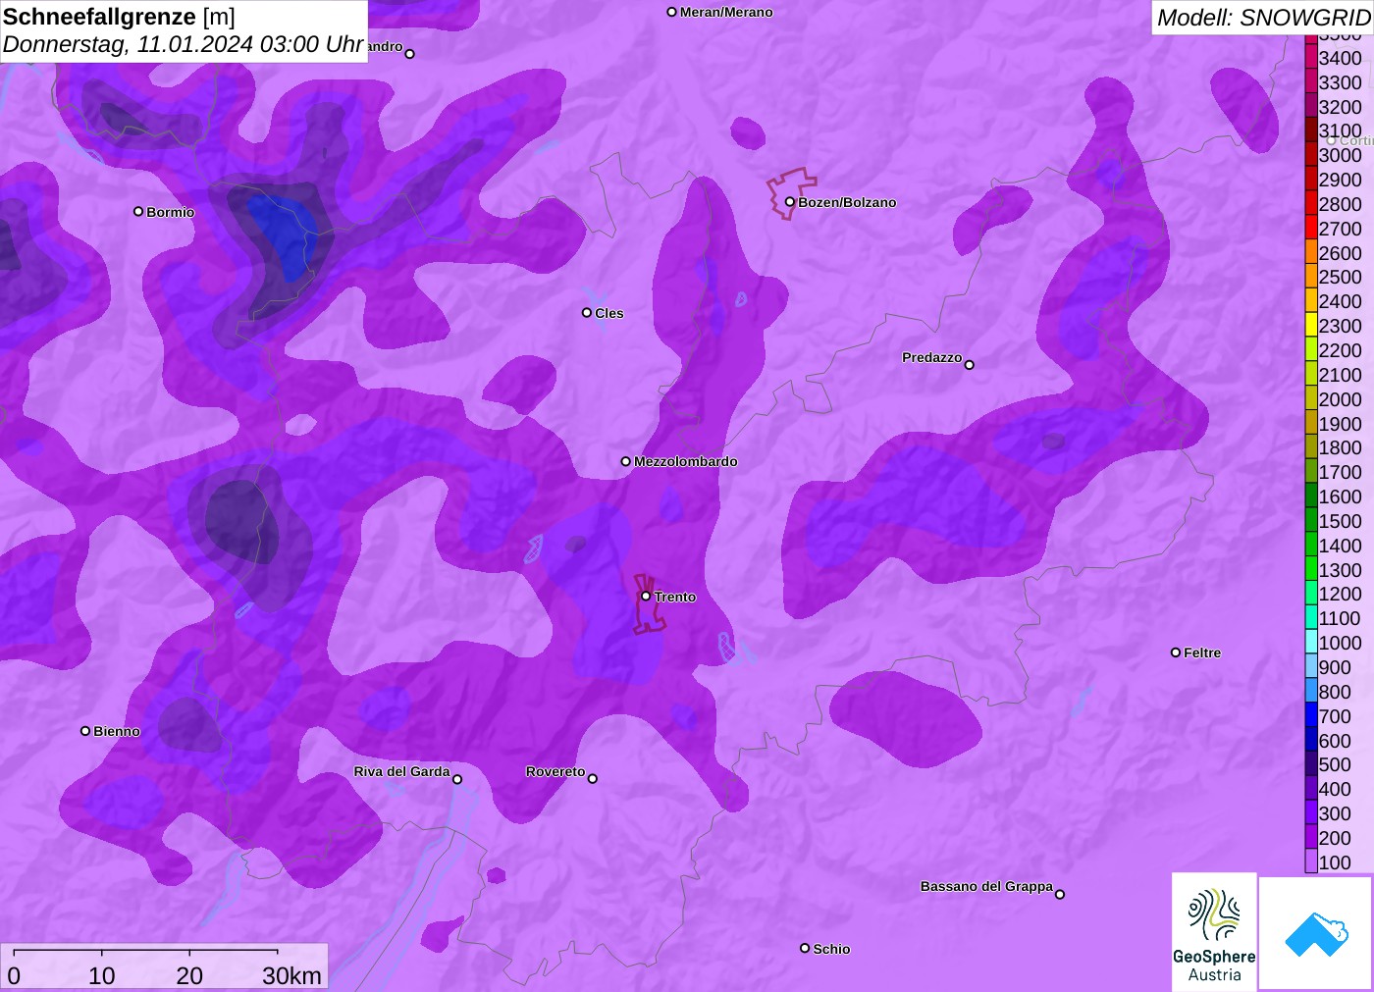Click the Bozen/Bolzano city marker dot
The width and height of the screenshot is (1374, 992).
tap(789, 202)
